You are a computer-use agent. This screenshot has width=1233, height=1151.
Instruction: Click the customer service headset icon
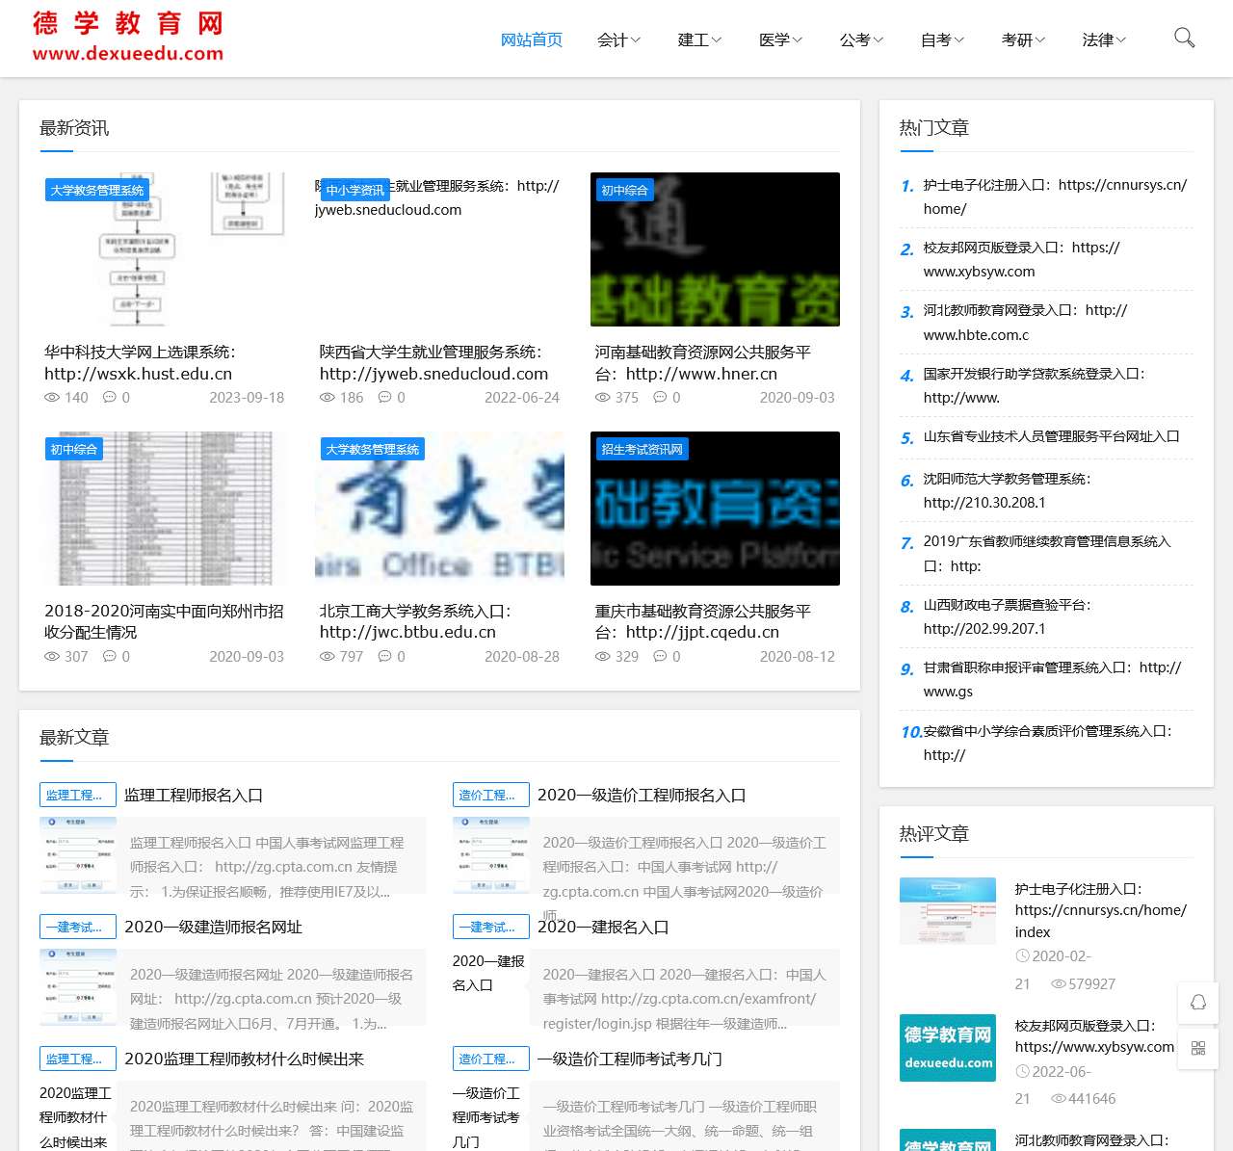click(x=1198, y=1003)
